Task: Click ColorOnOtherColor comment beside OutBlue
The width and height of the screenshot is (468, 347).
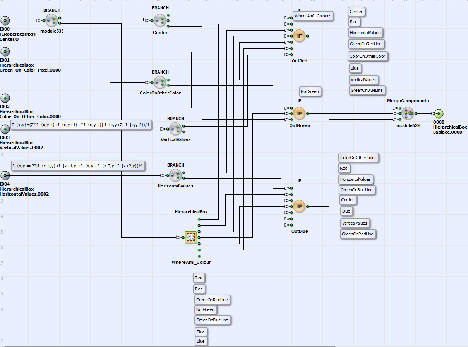Action: click(358, 158)
